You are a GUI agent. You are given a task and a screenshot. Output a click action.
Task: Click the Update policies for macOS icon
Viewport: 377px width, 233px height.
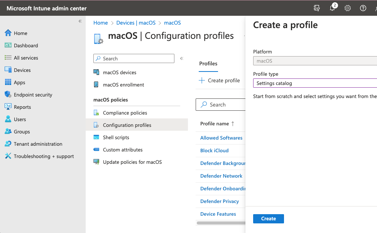(96, 162)
